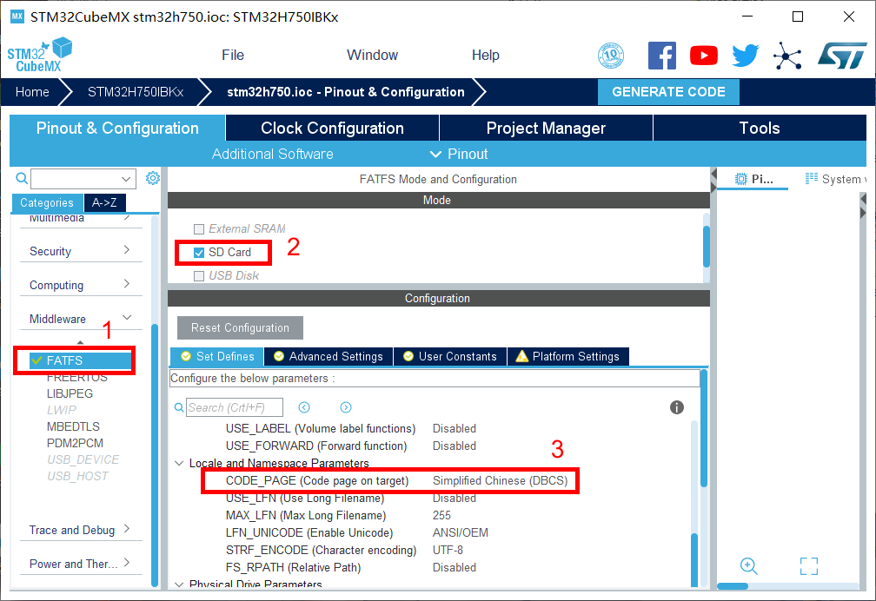Uncheck the SD Card checkbox

[199, 253]
